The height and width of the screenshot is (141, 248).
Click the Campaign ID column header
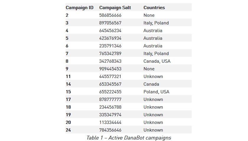pyautogui.click(x=79, y=8)
